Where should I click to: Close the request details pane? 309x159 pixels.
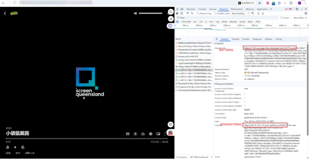217,39
